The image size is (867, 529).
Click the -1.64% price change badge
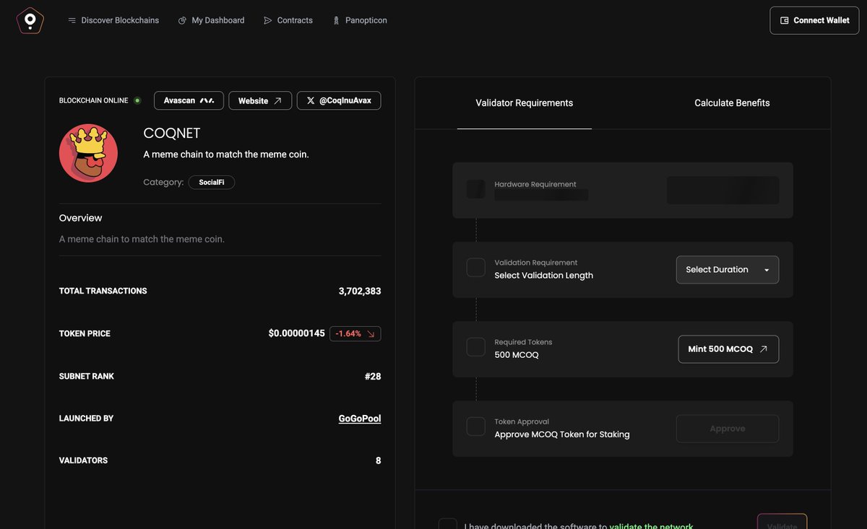pos(355,333)
